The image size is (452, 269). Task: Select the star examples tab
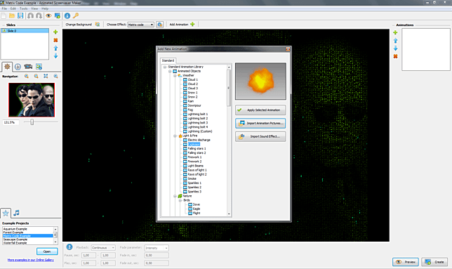pos(6,213)
